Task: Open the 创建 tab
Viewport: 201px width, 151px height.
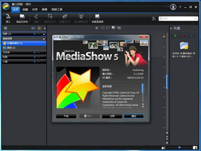Action: [25, 9]
